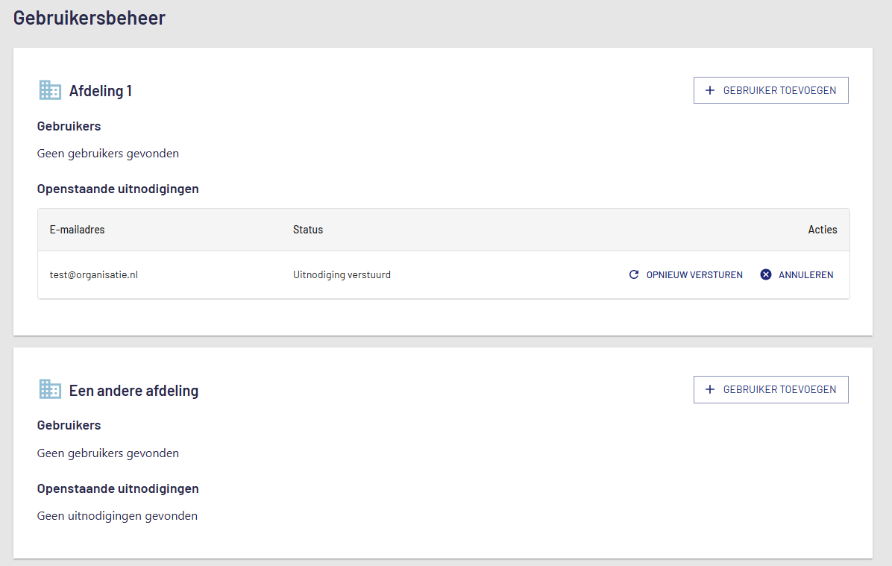
Task: Click plus icon in Een andere afdeling's add button
Action: [710, 389]
